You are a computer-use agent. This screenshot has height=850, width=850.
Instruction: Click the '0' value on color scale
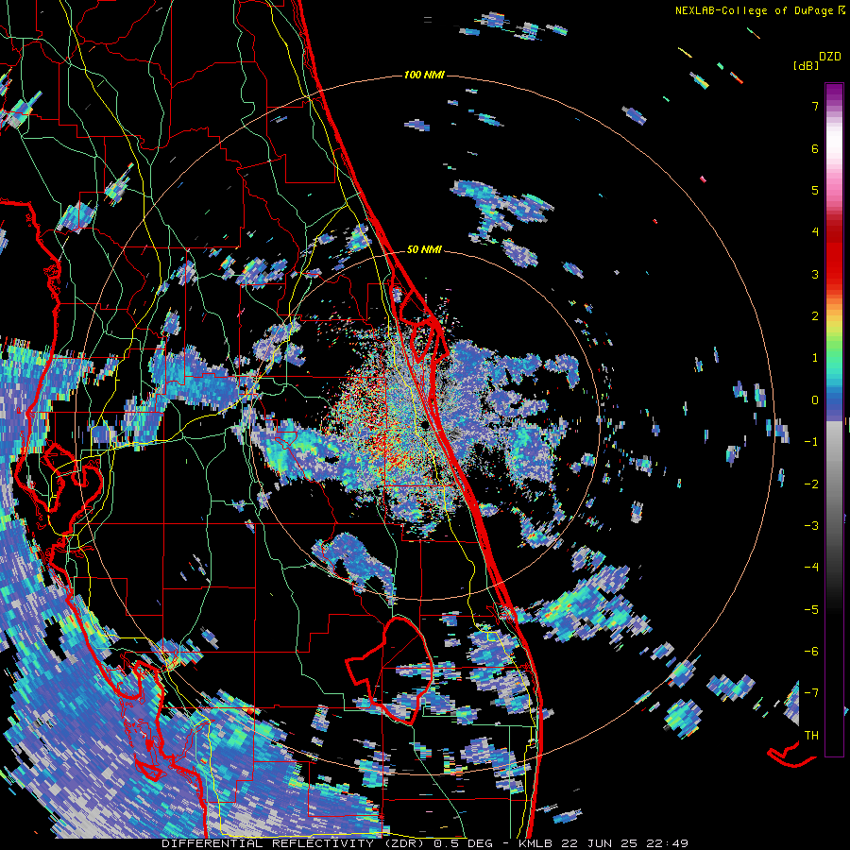(815, 400)
